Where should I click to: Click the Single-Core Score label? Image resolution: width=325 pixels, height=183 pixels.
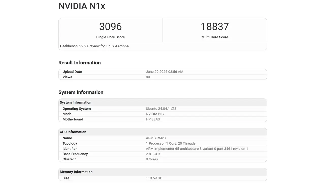click(x=110, y=37)
